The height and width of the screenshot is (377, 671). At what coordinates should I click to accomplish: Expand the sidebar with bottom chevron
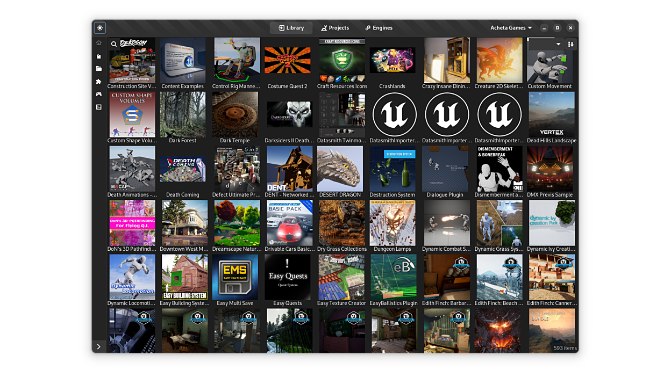pos(99,347)
